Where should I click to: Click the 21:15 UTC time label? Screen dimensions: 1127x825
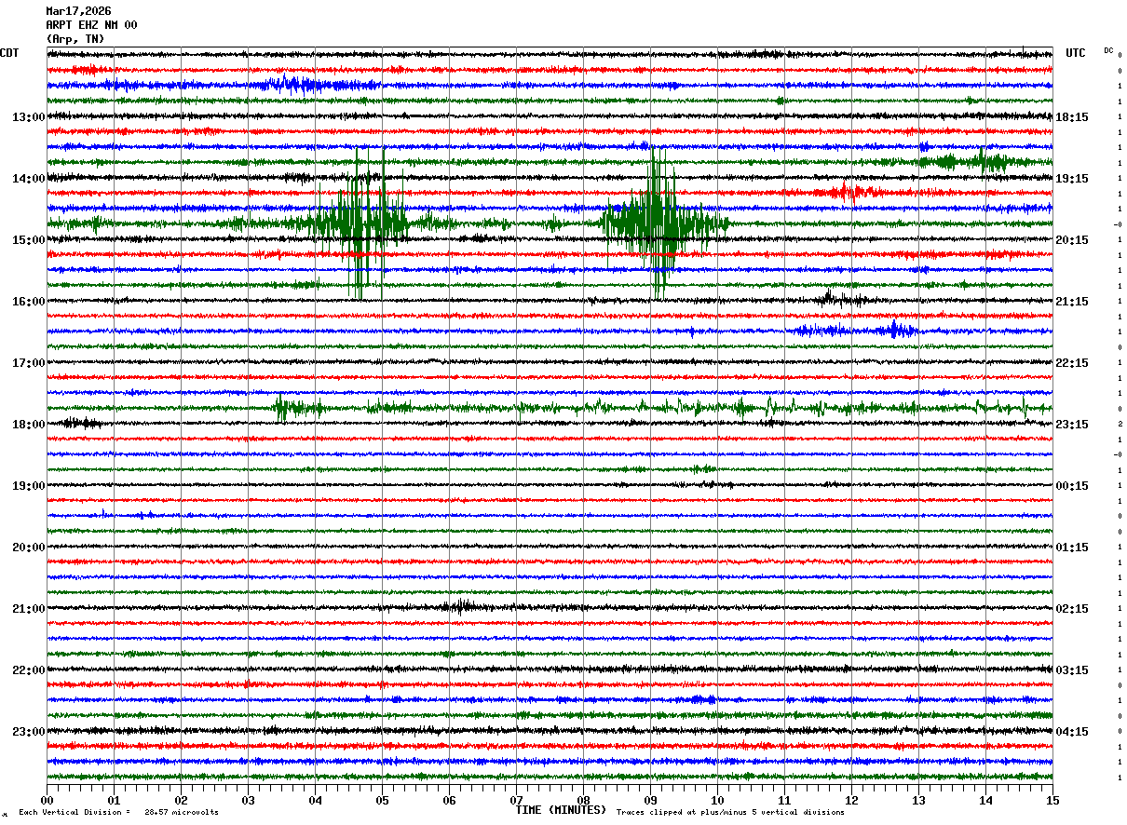click(1073, 302)
